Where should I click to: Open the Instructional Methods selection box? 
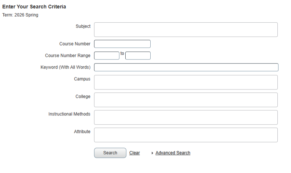(x=186, y=117)
